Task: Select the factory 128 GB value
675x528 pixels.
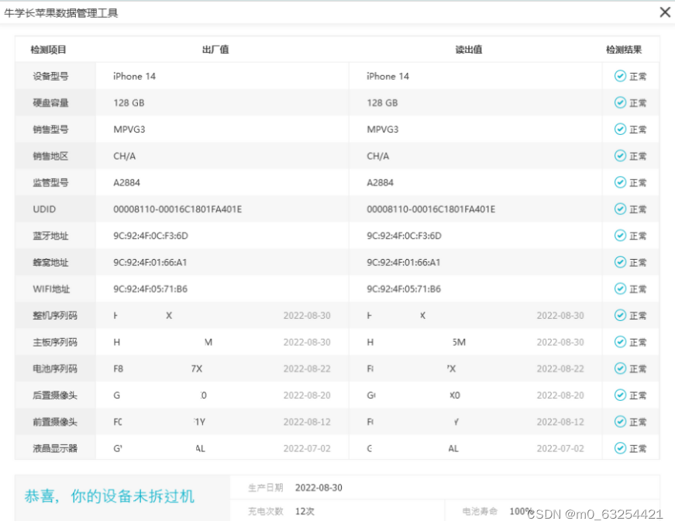Action: click(x=129, y=102)
